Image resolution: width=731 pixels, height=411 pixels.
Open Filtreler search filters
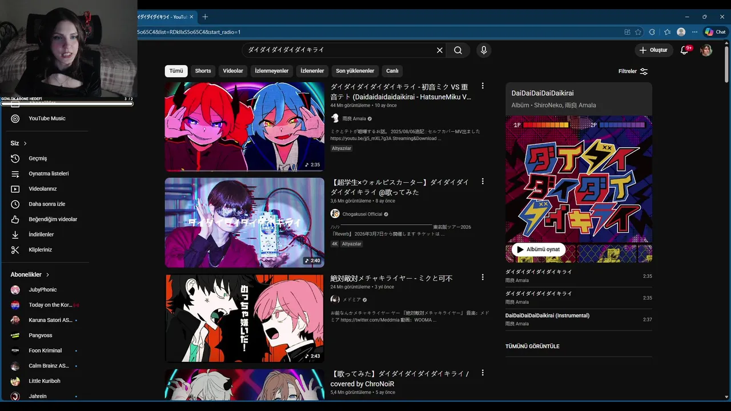pyautogui.click(x=633, y=71)
